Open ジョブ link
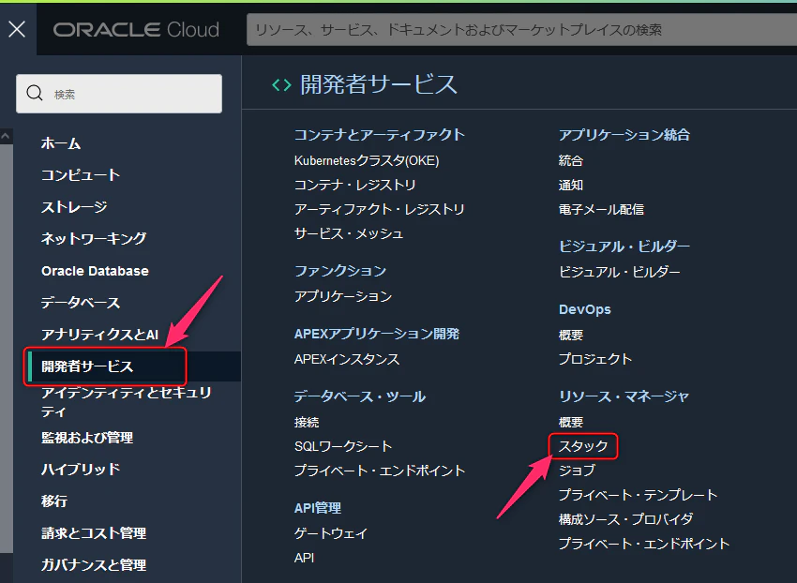 coord(577,471)
